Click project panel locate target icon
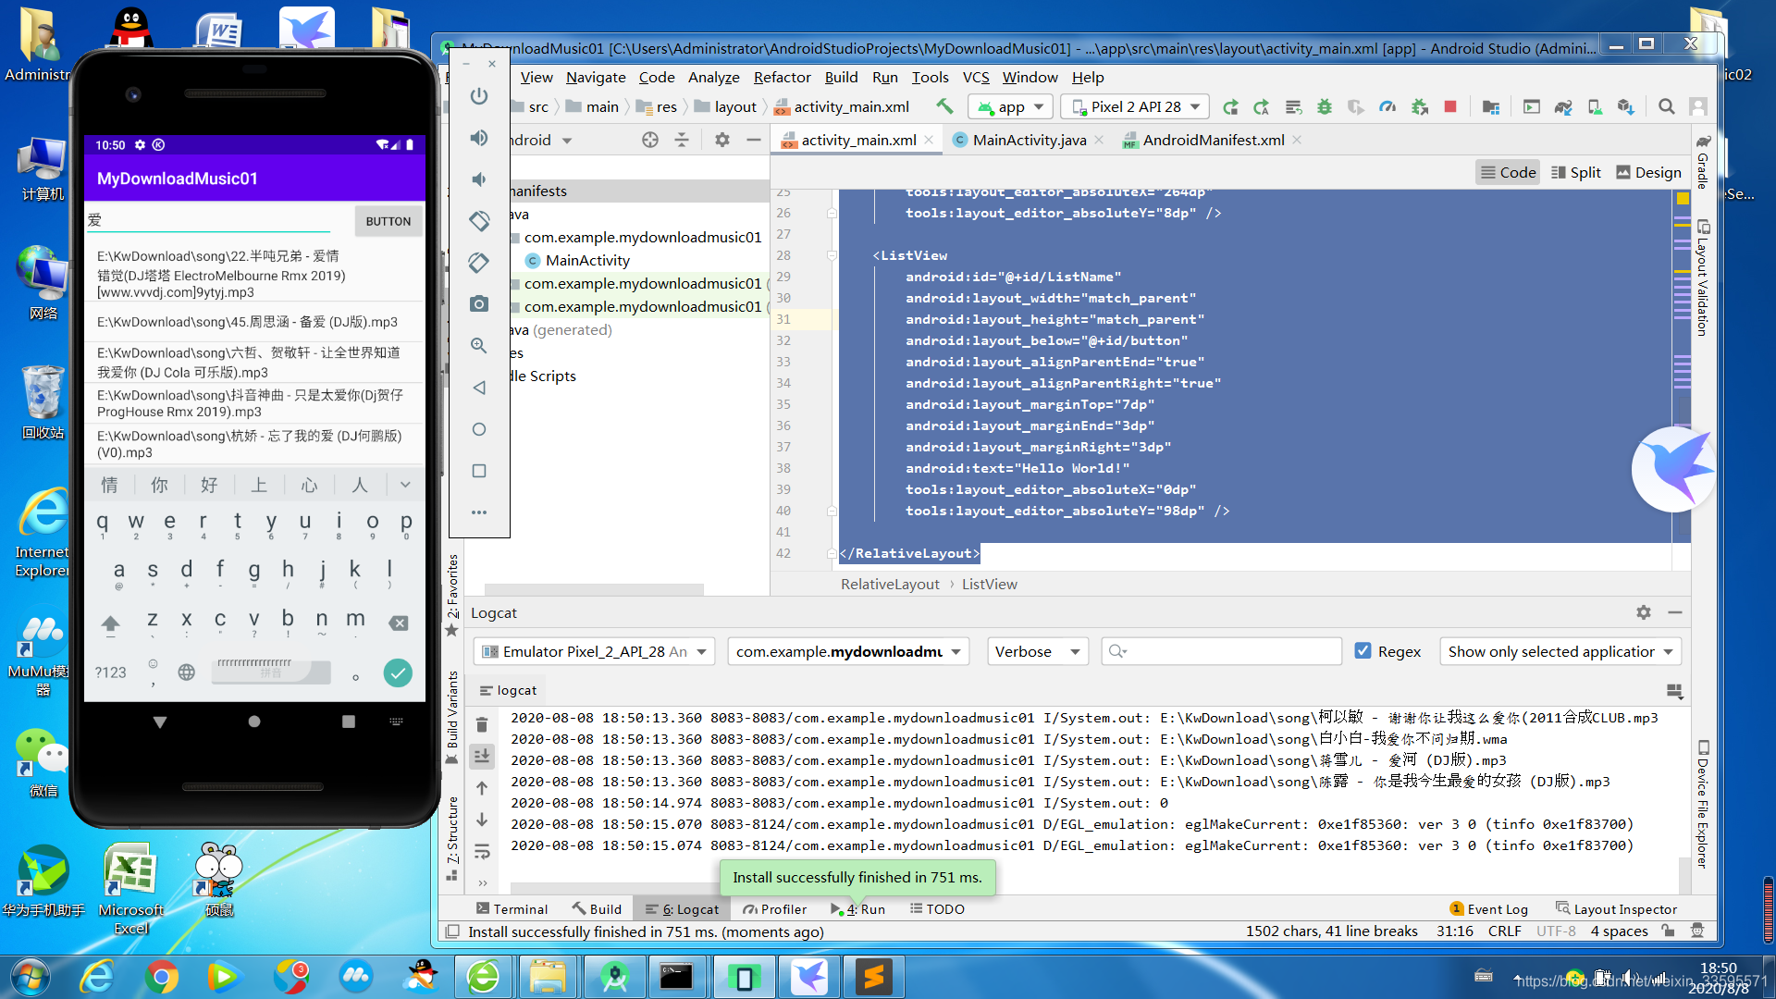This screenshot has height=999, width=1776. point(650,140)
